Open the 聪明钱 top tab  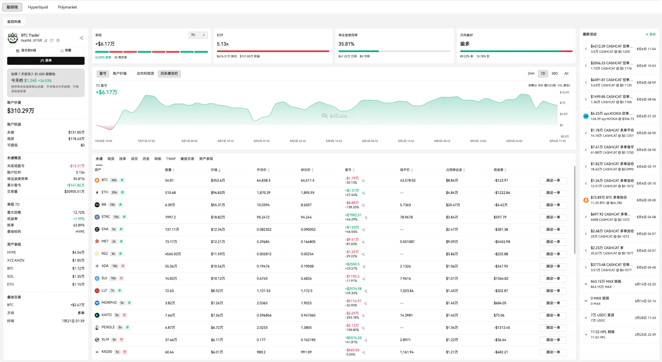point(12,7)
